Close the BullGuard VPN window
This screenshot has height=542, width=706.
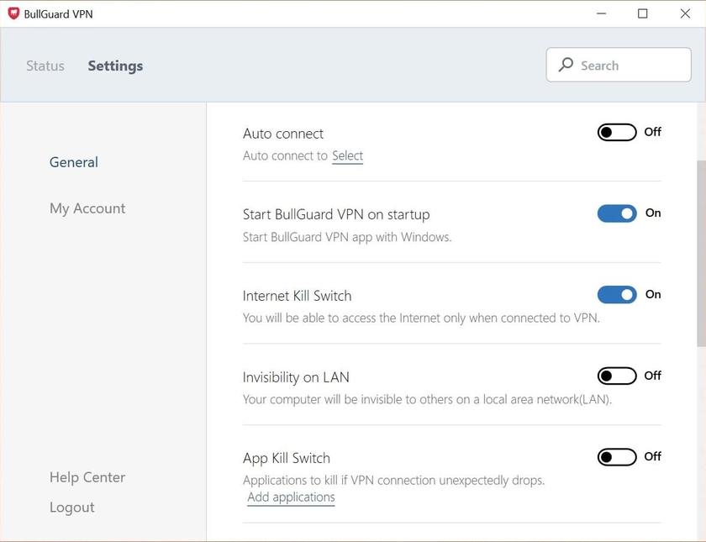coord(684,13)
